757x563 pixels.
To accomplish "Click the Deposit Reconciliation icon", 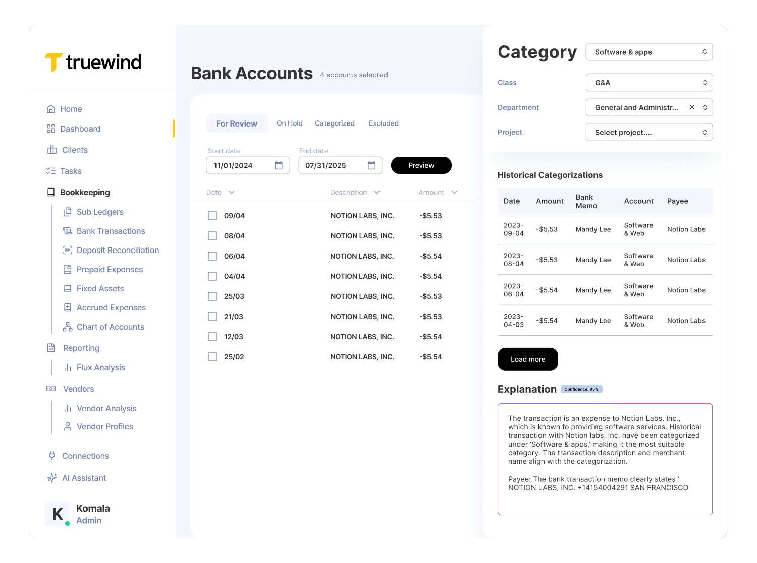I will [x=67, y=250].
